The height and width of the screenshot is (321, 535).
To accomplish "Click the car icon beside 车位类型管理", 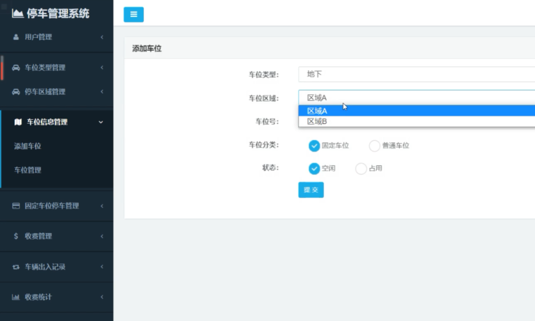I will pos(16,67).
